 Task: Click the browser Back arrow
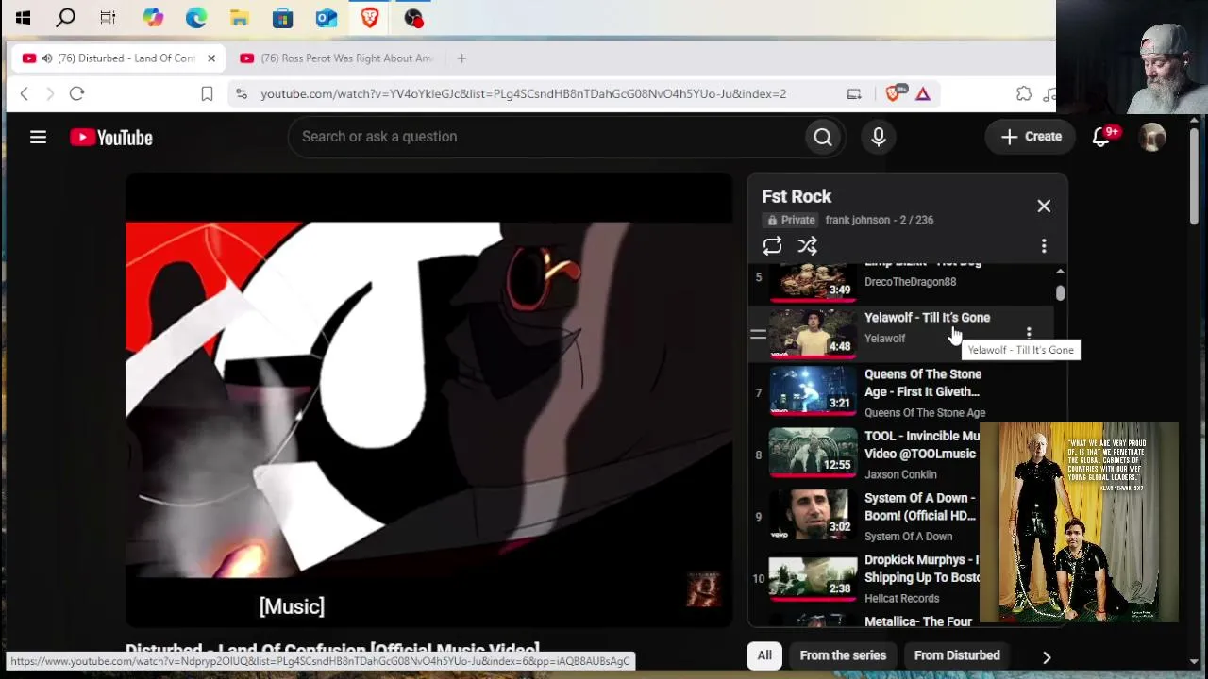(x=25, y=93)
